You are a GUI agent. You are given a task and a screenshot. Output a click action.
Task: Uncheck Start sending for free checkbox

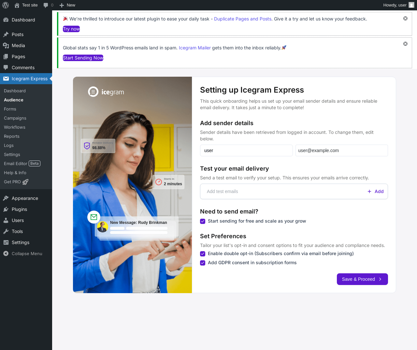click(x=203, y=221)
